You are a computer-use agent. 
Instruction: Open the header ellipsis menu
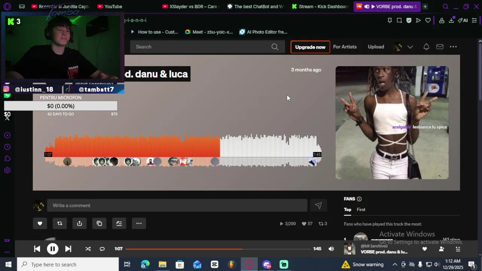[453, 47]
